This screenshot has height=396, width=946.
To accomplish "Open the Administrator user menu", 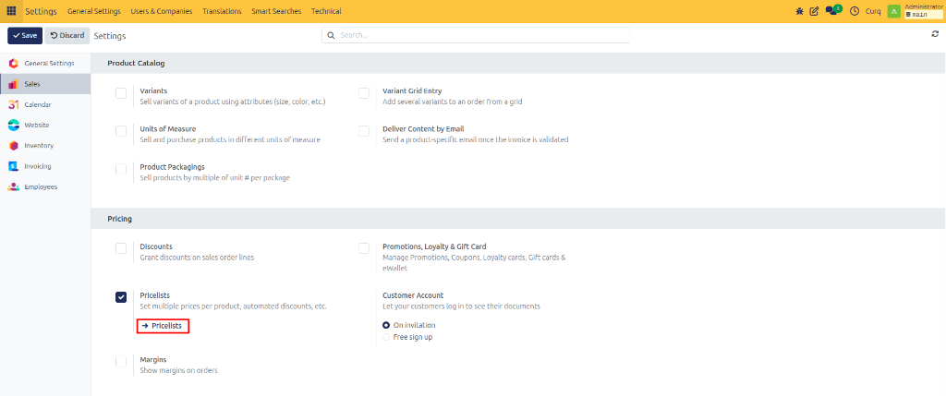I will point(924,6).
